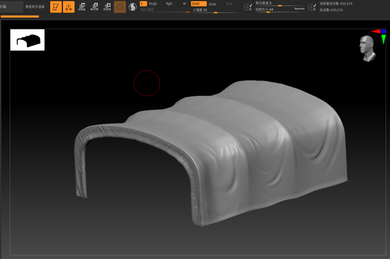Open the 灯箱 (LightBox) button
The width and height of the screenshot is (390, 259).
point(11,7)
